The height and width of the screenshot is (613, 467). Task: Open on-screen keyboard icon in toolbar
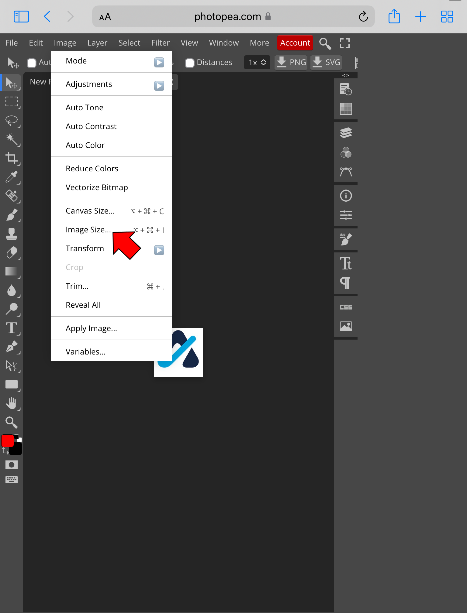pos(12,480)
